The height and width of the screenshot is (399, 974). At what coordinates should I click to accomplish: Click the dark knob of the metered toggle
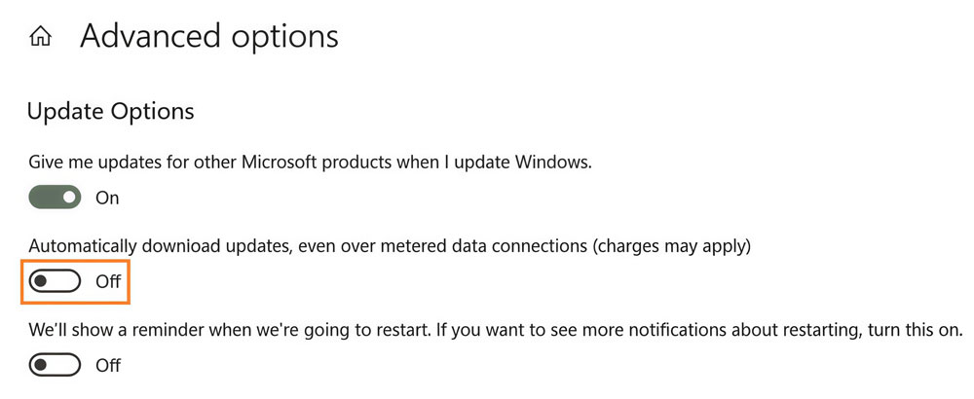tap(41, 282)
